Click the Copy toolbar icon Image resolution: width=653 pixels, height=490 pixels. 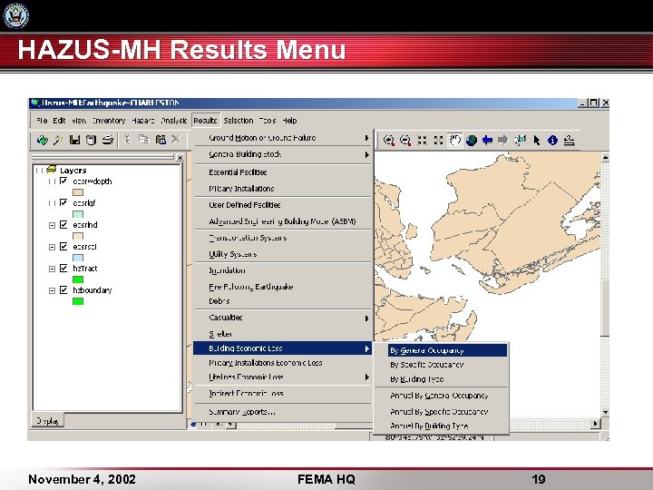tap(144, 139)
